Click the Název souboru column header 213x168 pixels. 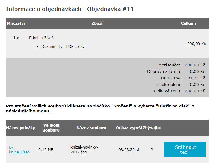[91, 128]
